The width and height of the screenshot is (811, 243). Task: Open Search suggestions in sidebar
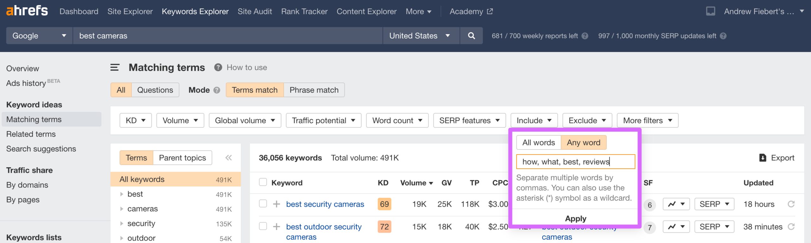point(41,149)
